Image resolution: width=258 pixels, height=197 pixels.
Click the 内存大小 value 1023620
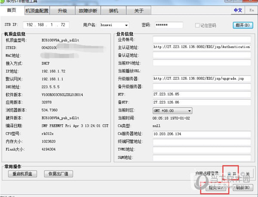pyautogui.click(x=49, y=142)
